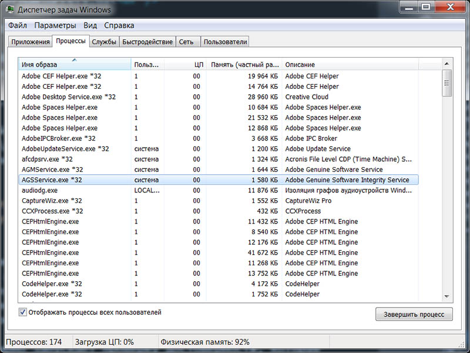Maximize the Task Manager window
The height and width of the screenshot is (353, 470).
(x=426, y=6)
